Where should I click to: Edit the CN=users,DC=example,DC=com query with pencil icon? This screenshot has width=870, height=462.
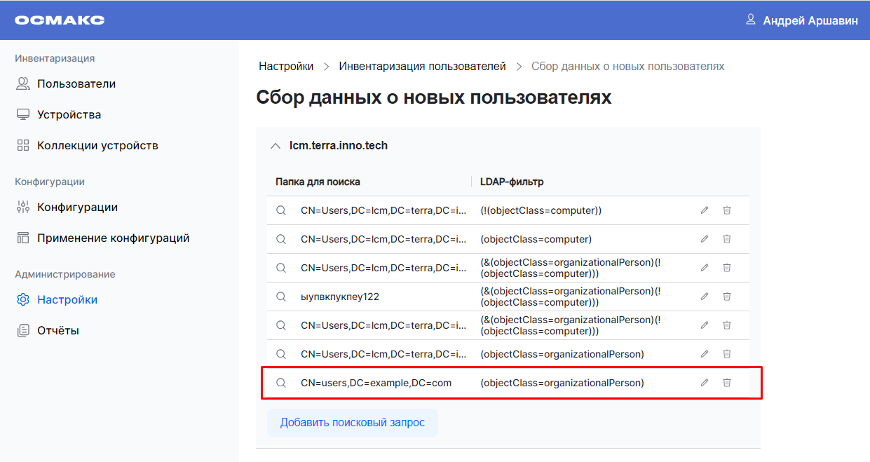coord(704,382)
